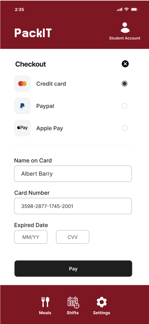
Task: Choose Paypal as payment method
Action: pyautogui.click(x=124, y=106)
